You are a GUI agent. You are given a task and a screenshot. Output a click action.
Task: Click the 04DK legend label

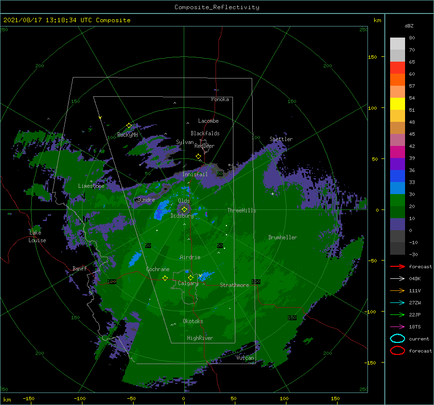[x=415, y=279]
